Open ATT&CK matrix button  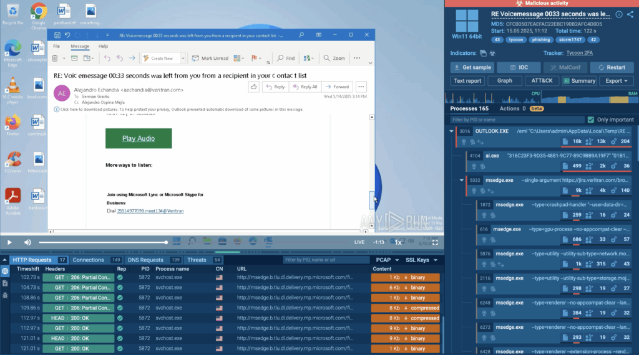542,81
